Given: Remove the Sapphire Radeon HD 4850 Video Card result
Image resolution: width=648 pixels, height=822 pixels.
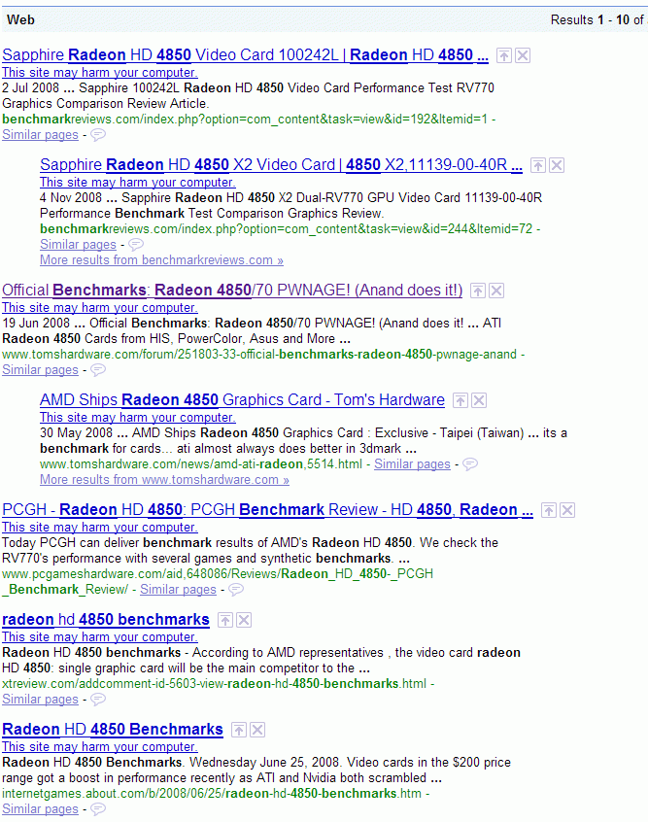Looking at the screenshot, I should (x=523, y=55).
